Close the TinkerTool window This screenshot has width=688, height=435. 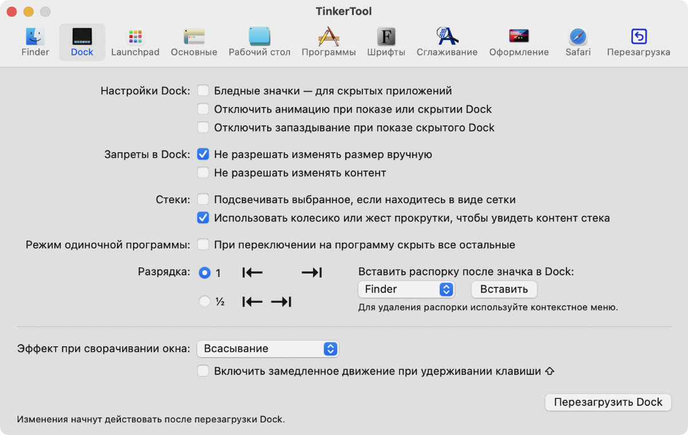(12, 11)
